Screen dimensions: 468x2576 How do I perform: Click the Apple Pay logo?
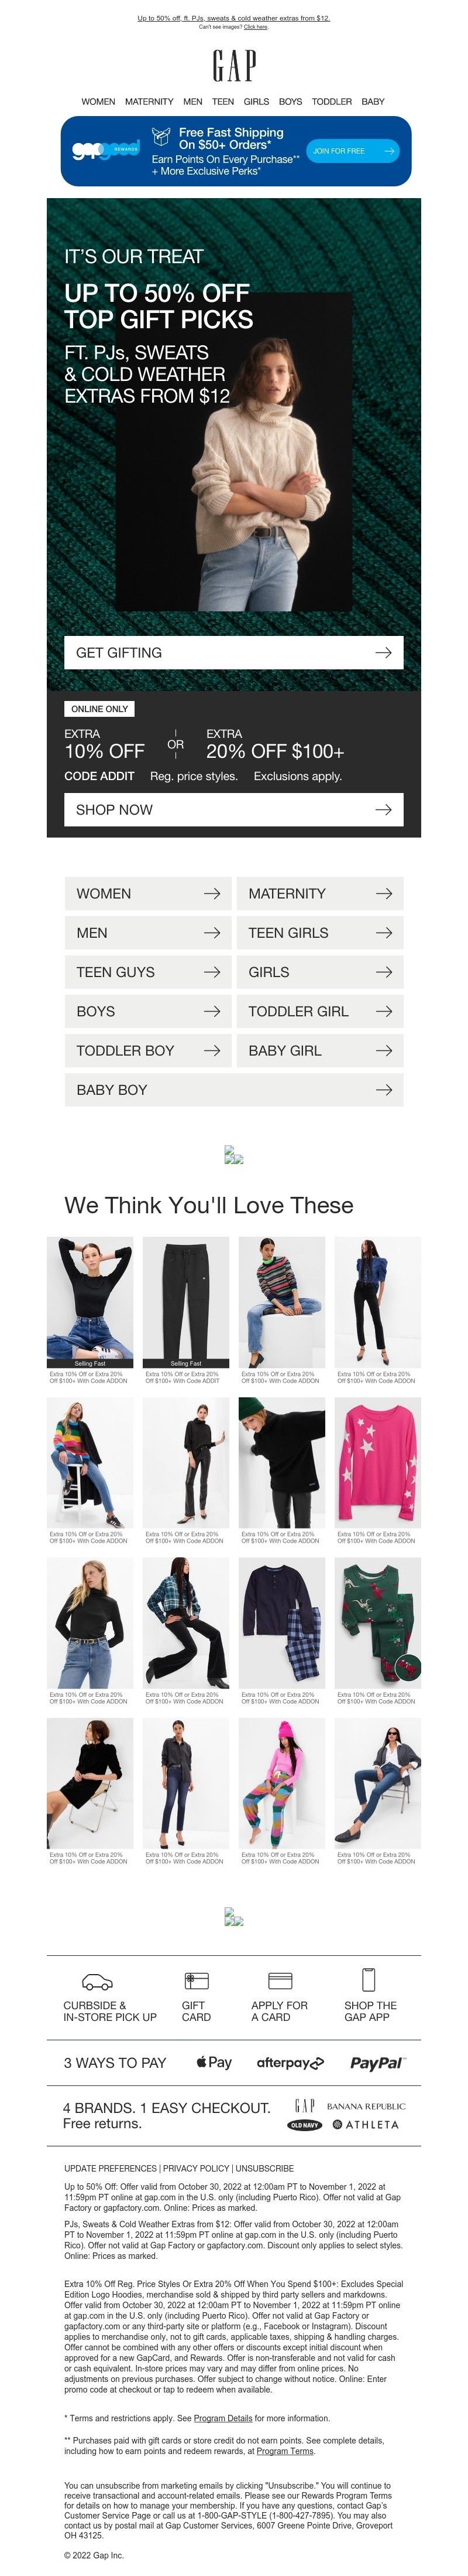pos(214,2062)
